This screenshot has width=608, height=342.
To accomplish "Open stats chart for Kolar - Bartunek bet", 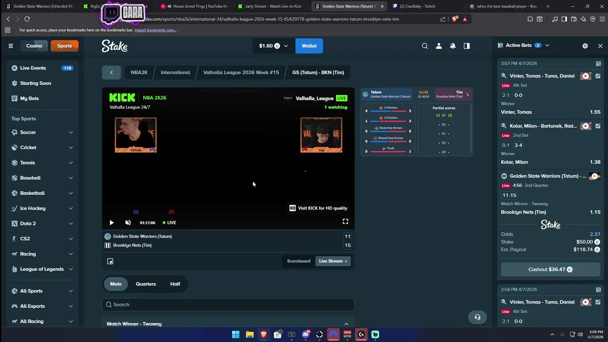I will coord(598,126).
